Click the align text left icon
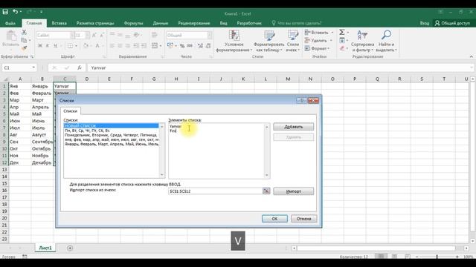 coord(112,46)
